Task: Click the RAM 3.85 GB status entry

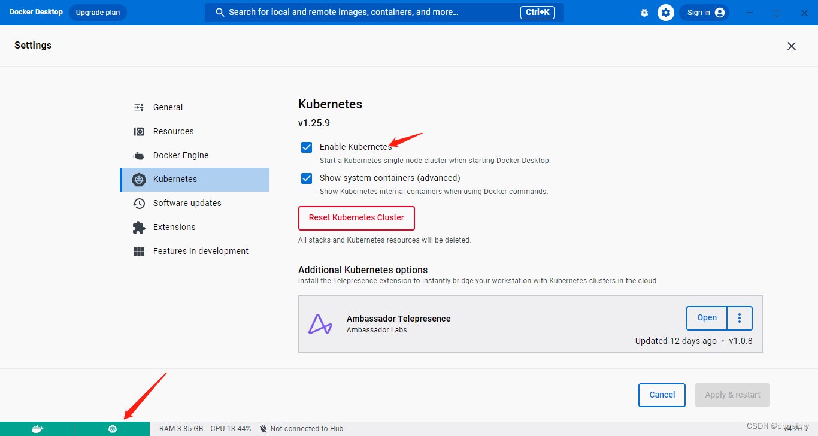Action: tap(181, 429)
